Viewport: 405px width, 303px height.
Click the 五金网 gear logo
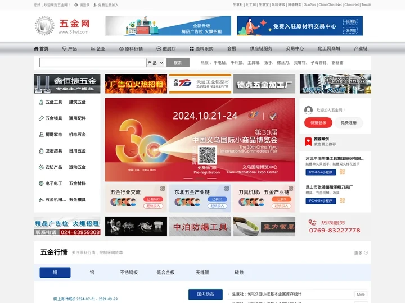click(44, 25)
